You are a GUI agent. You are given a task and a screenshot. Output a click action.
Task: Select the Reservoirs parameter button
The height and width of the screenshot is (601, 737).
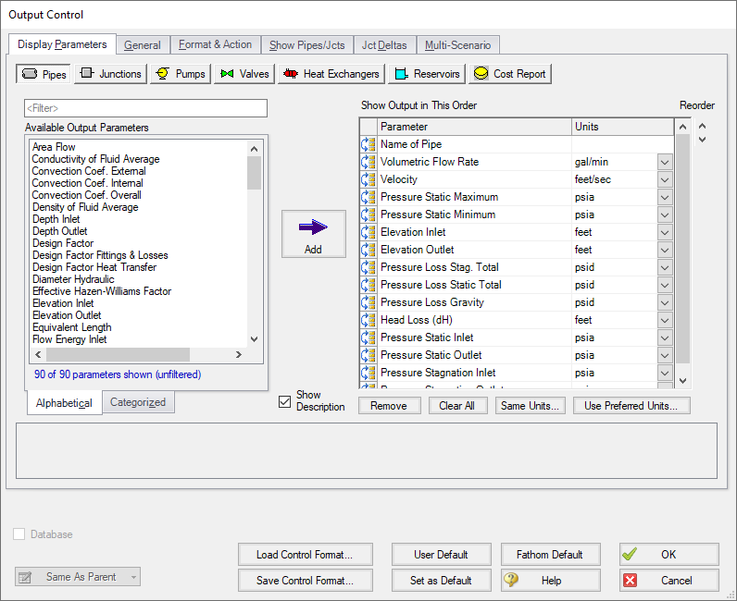pyautogui.click(x=426, y=74)
